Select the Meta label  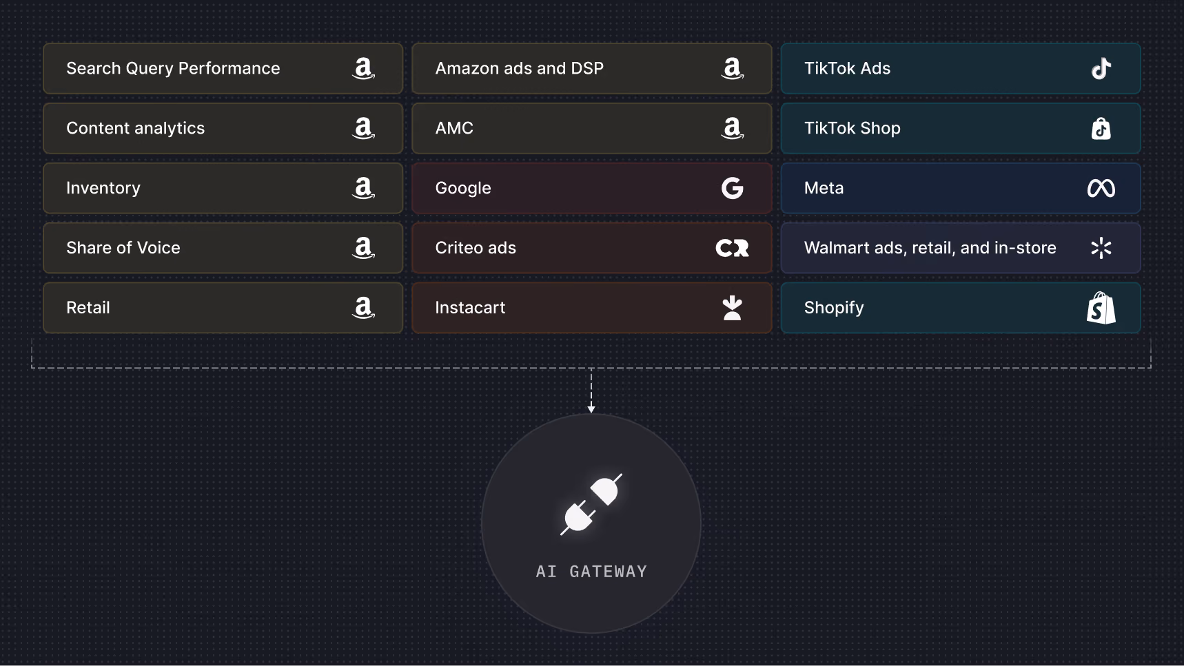[x=824, y=188]
